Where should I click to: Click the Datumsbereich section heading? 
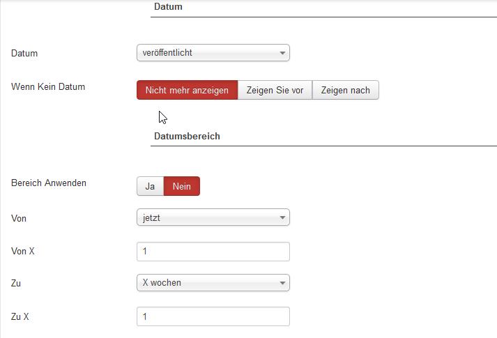187,136
